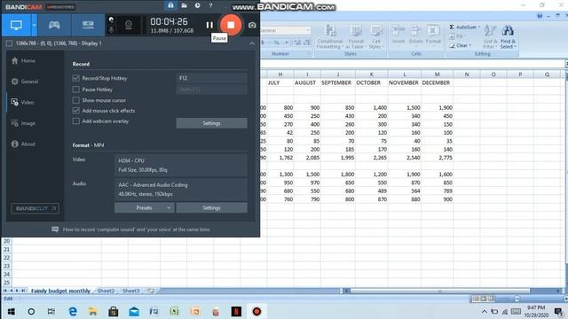568x319 pixels.
Task: Open Excel Fill dropdown
Action: click(x=457, y=36)
